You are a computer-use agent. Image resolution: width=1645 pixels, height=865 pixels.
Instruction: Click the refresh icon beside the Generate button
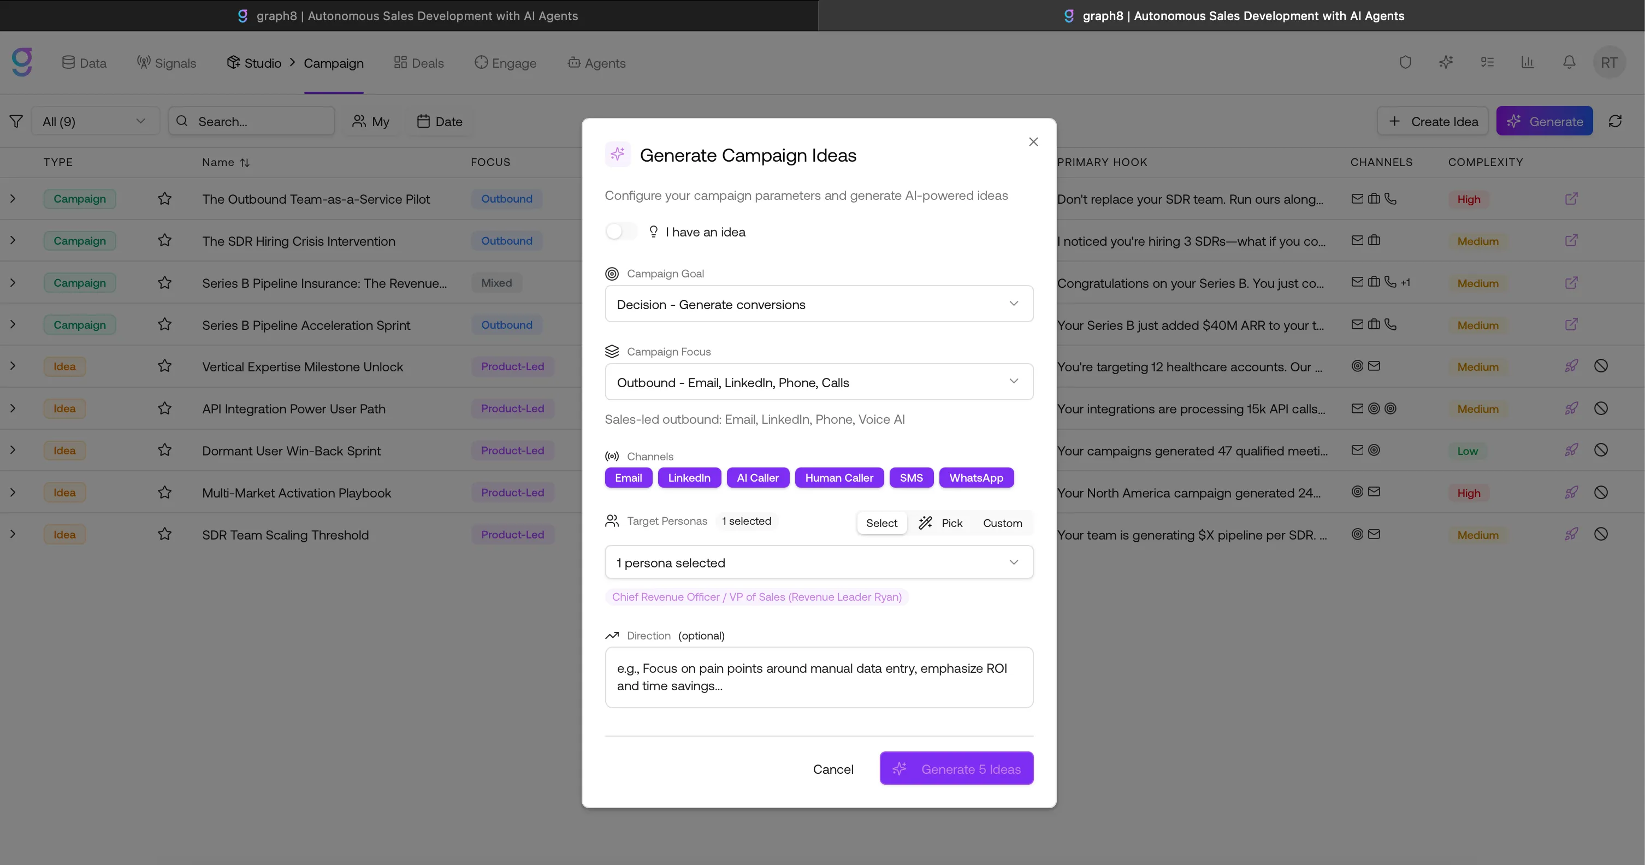pos(1617,121)
